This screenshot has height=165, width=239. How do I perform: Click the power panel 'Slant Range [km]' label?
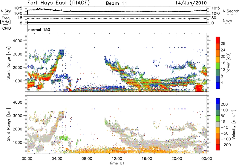(x=8, y=63)
